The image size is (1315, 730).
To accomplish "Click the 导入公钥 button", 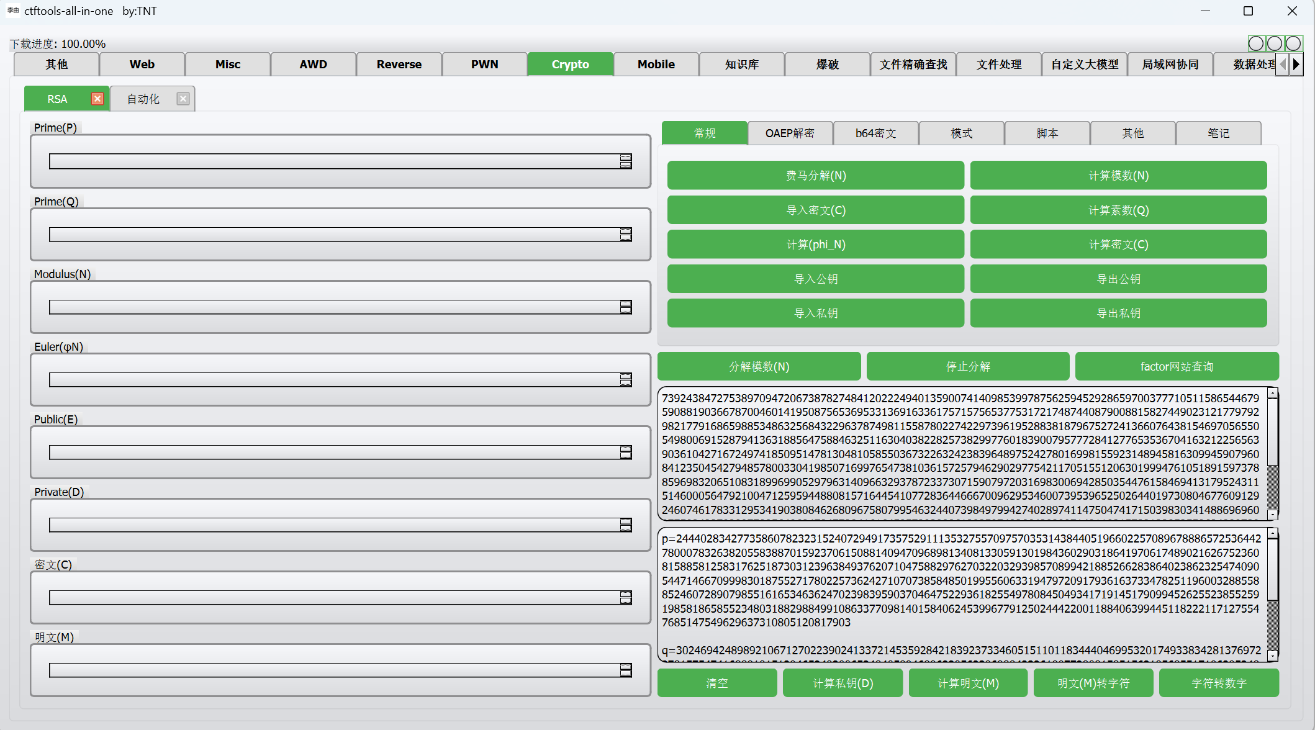I will pos(816,279).
